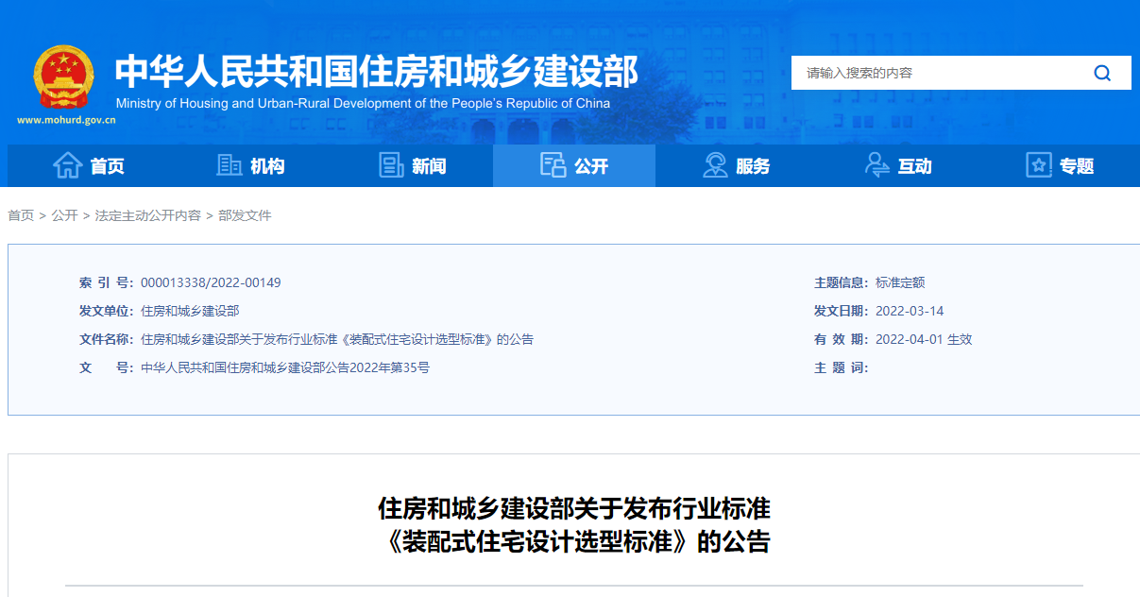This screenshot has height=597, width=1140.
Task: Click the 公开 document icon
Action: [553, 165]
